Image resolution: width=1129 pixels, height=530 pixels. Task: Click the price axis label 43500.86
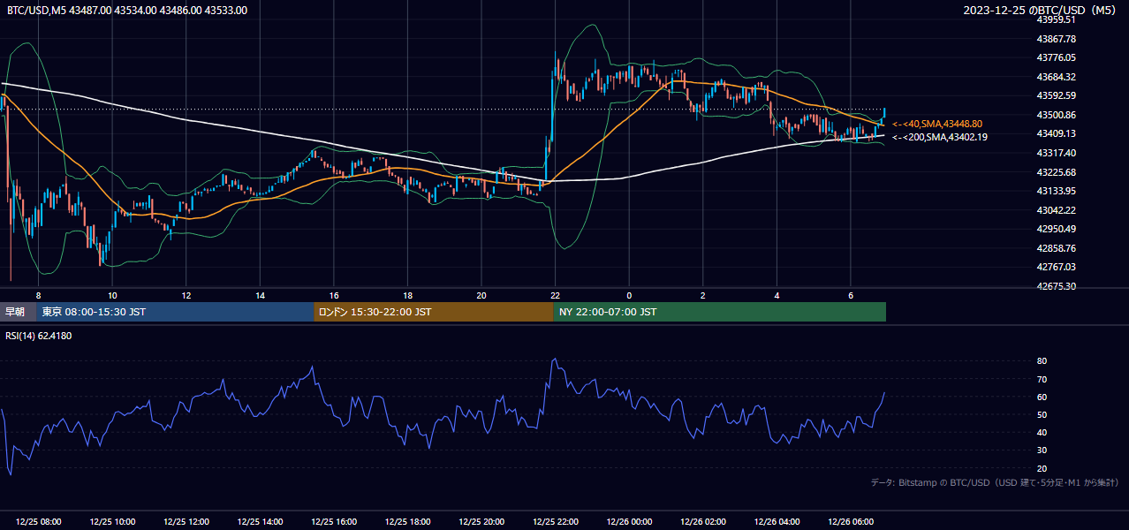point(1056,115)
